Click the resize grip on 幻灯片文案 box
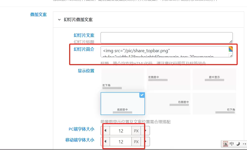The image size is (247, 150). (x=231, y=41)
